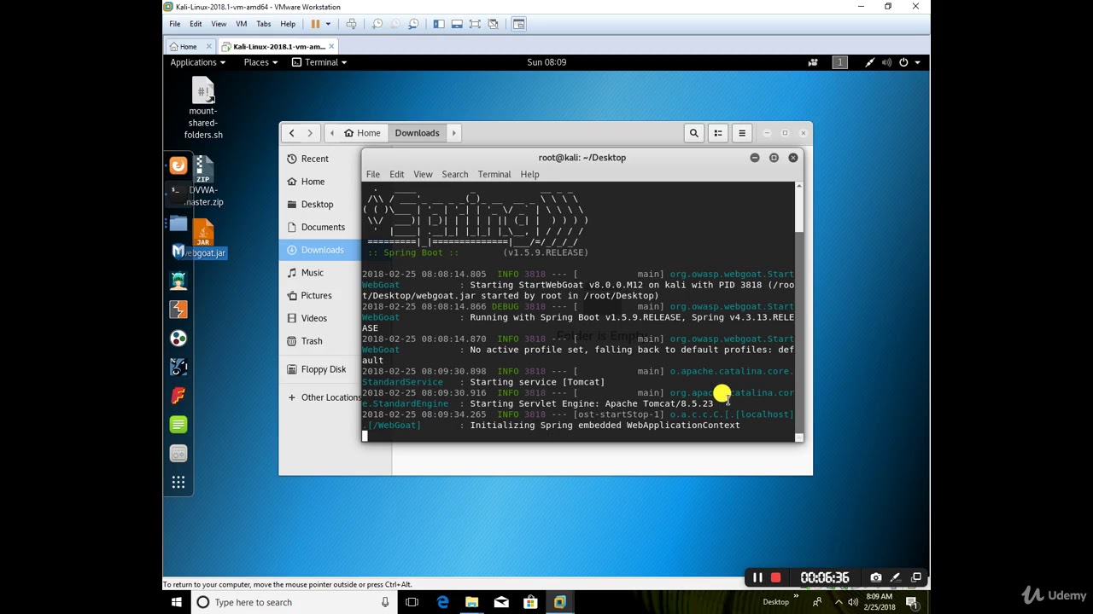Open the Show Applications grid icon
The height and width of the screenshot is (614, 1093).
click(x=178, y=483)
